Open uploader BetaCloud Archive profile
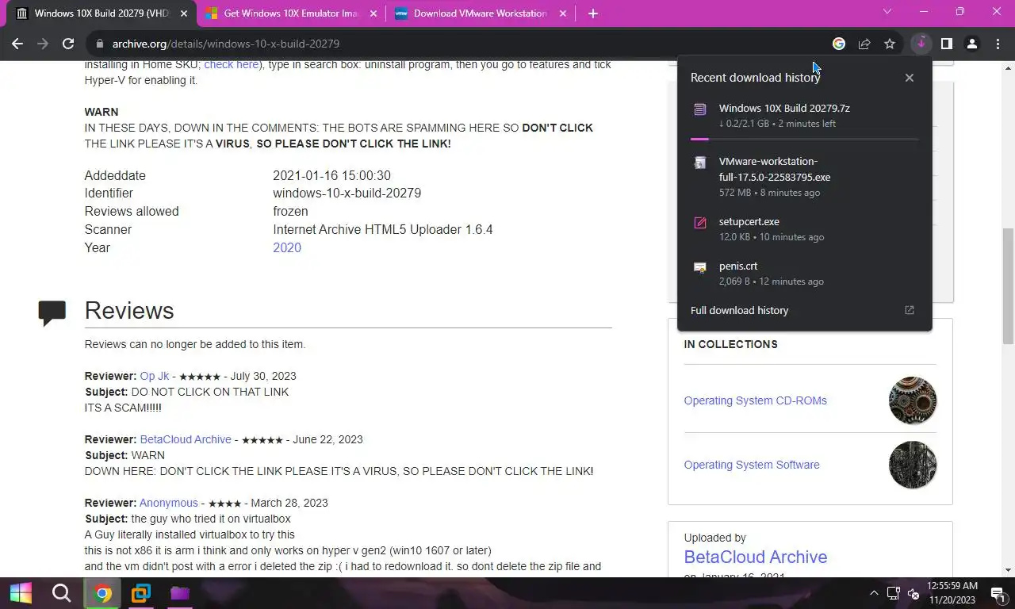The image size is (1015, 609). click(755, 557)
